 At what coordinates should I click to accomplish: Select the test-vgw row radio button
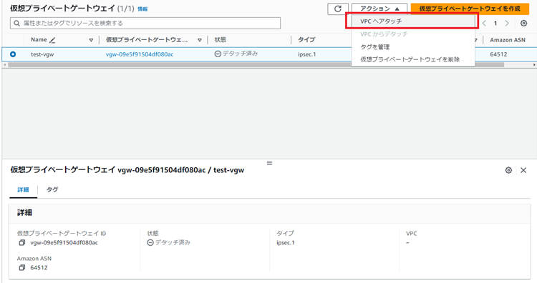pyautogui.click(x=13, y=54)
